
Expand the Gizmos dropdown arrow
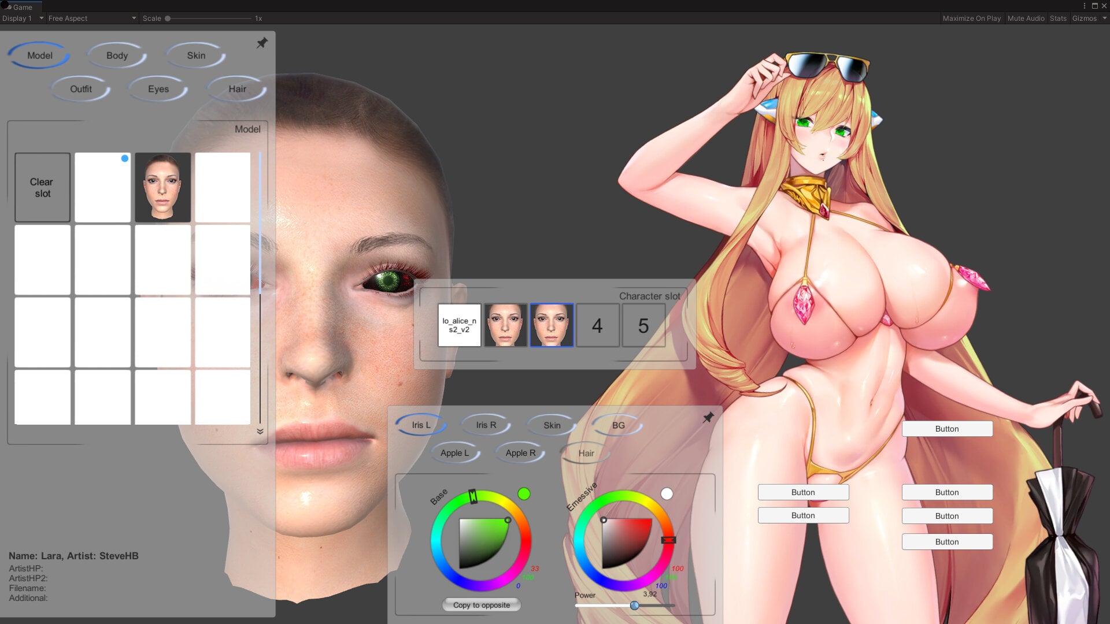[x=1104, y=18]
